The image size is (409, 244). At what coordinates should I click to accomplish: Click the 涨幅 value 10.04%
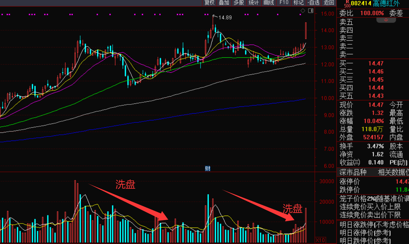[374, 121]
